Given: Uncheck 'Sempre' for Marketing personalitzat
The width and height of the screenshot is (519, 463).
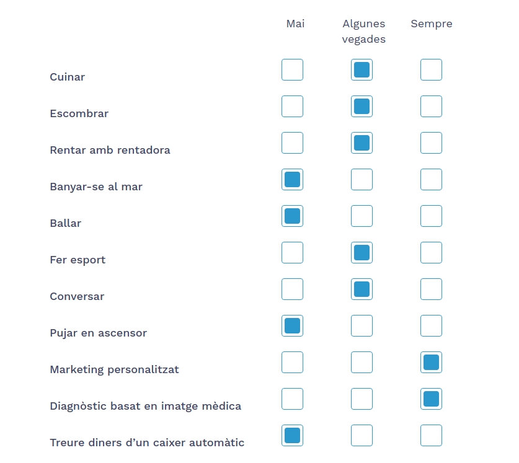Looking at the screenshot, I should [431, 363].
